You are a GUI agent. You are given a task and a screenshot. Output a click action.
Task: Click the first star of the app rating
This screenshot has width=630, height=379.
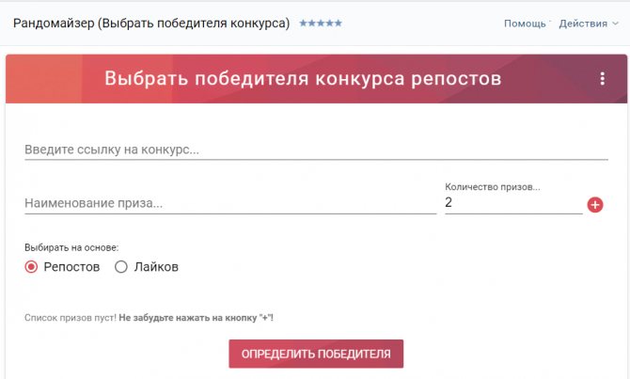[303, 23]
